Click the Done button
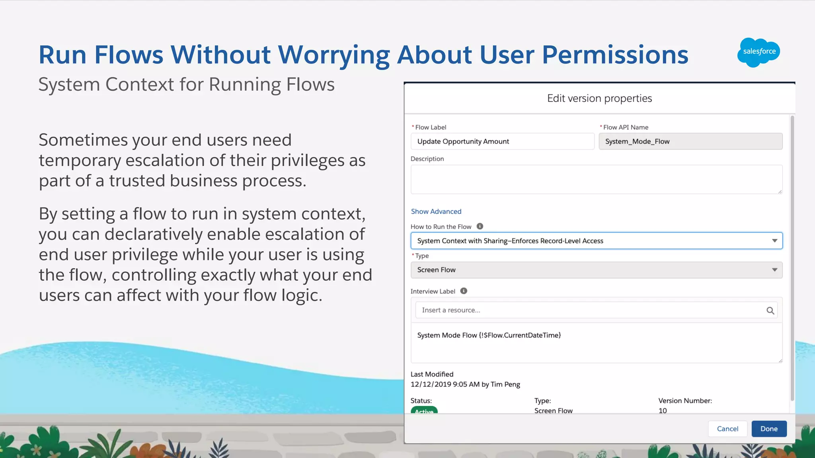 (769, 429)
